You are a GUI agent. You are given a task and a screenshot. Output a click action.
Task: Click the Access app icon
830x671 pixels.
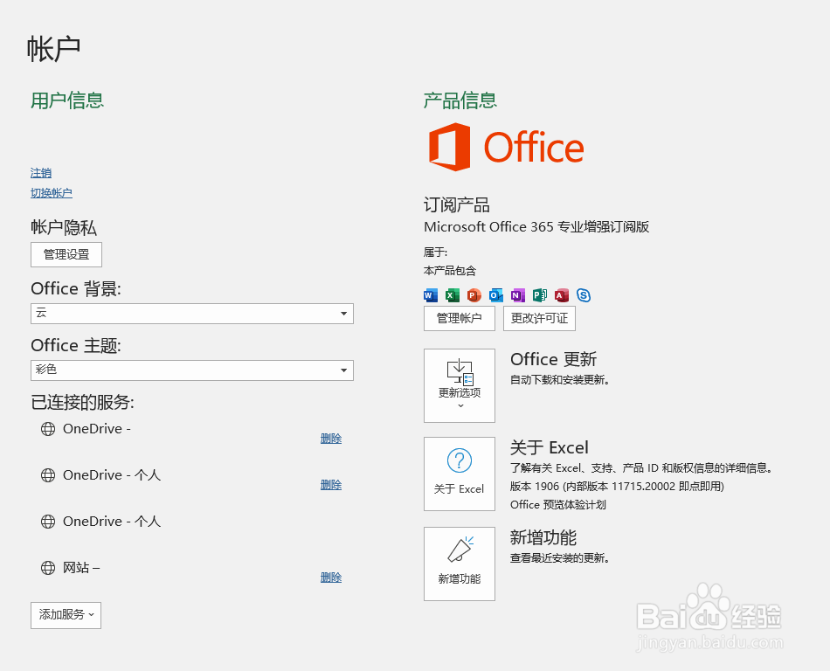tap(562, 295)
